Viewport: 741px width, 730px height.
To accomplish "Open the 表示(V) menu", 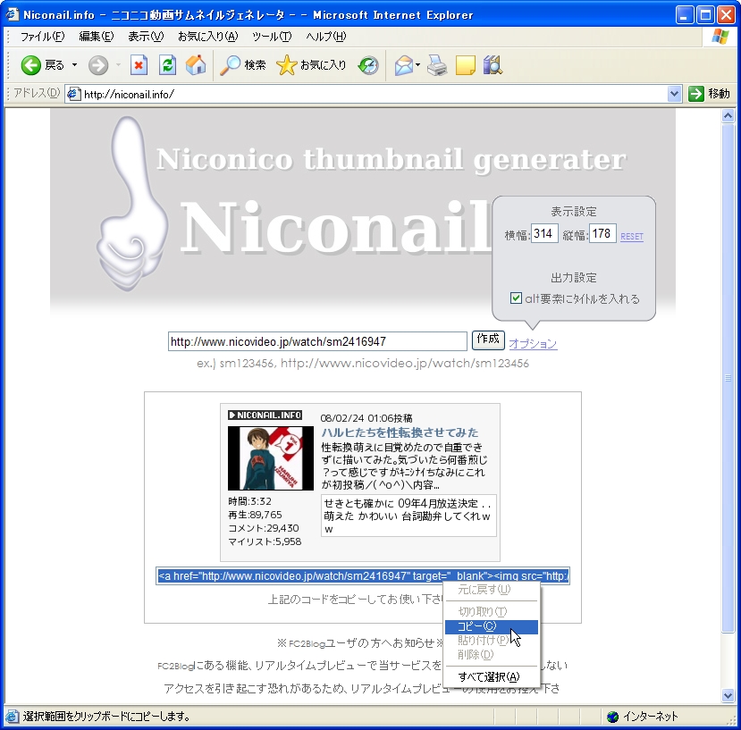I will [x=146, y=37].
